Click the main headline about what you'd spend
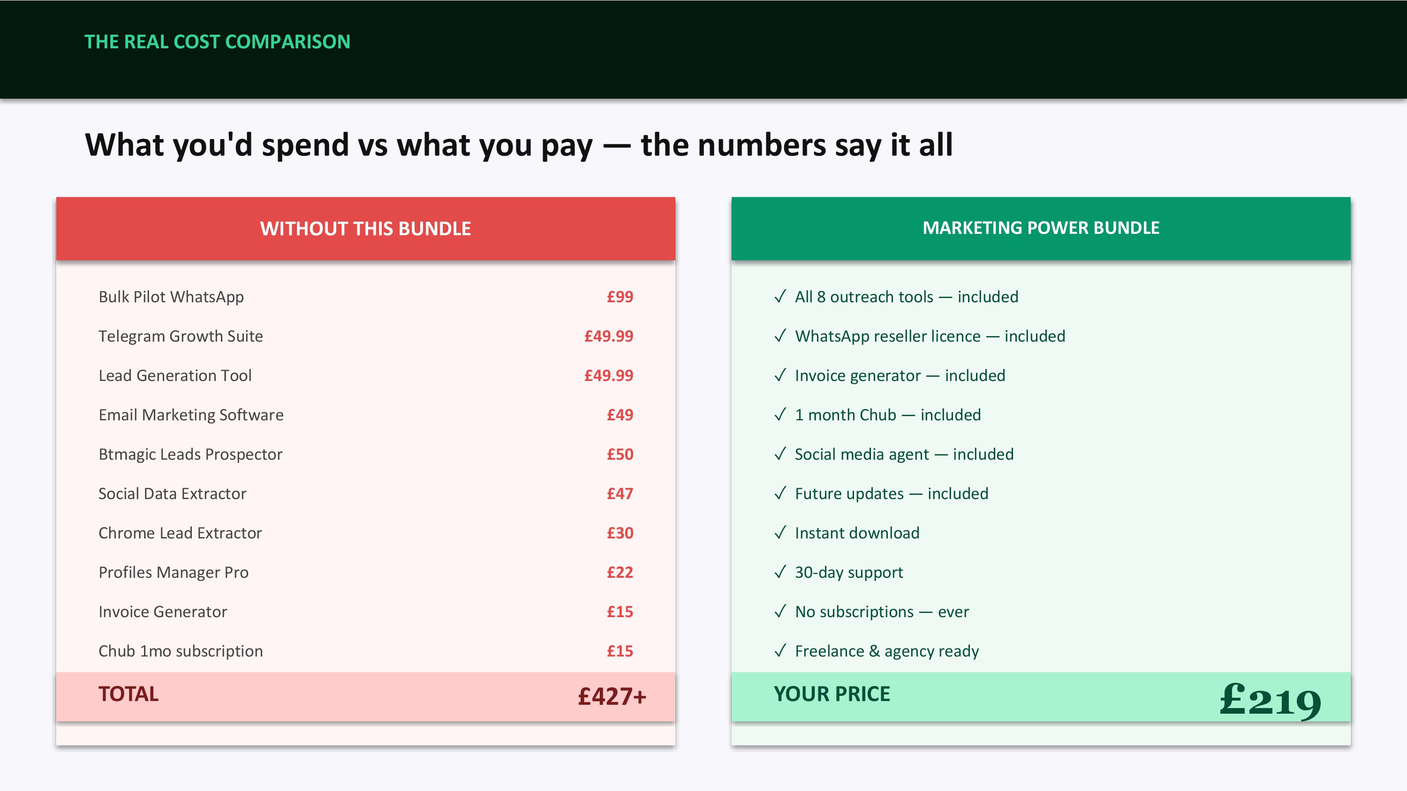The width and height of the screenshot is (1407, 791). (519, 145)
